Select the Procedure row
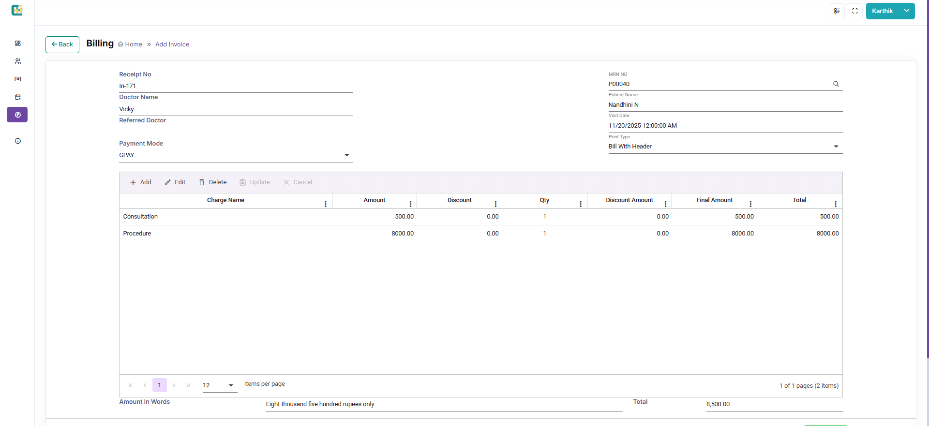This screenshot has height=426, width=929. [x=480, y=234]
